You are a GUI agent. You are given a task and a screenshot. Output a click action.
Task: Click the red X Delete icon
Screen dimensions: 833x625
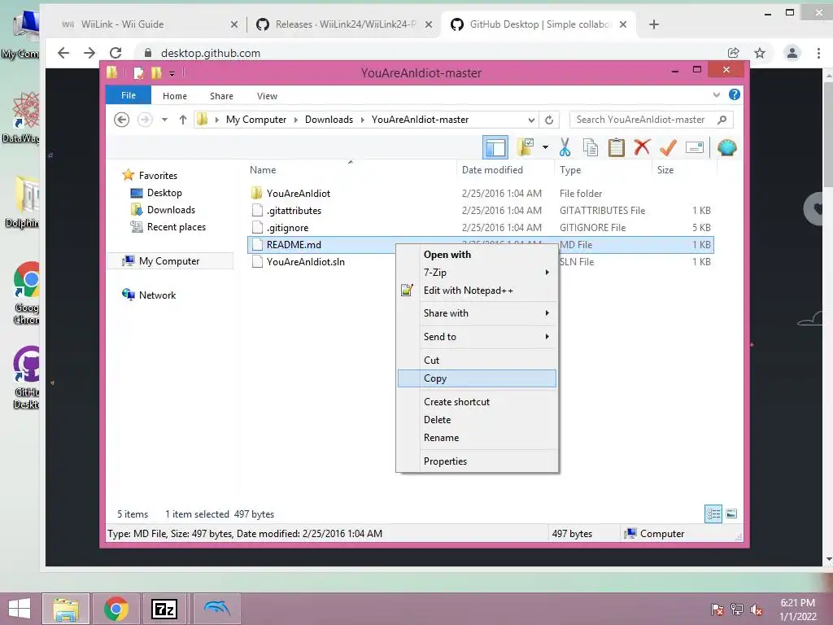(642, 146)
